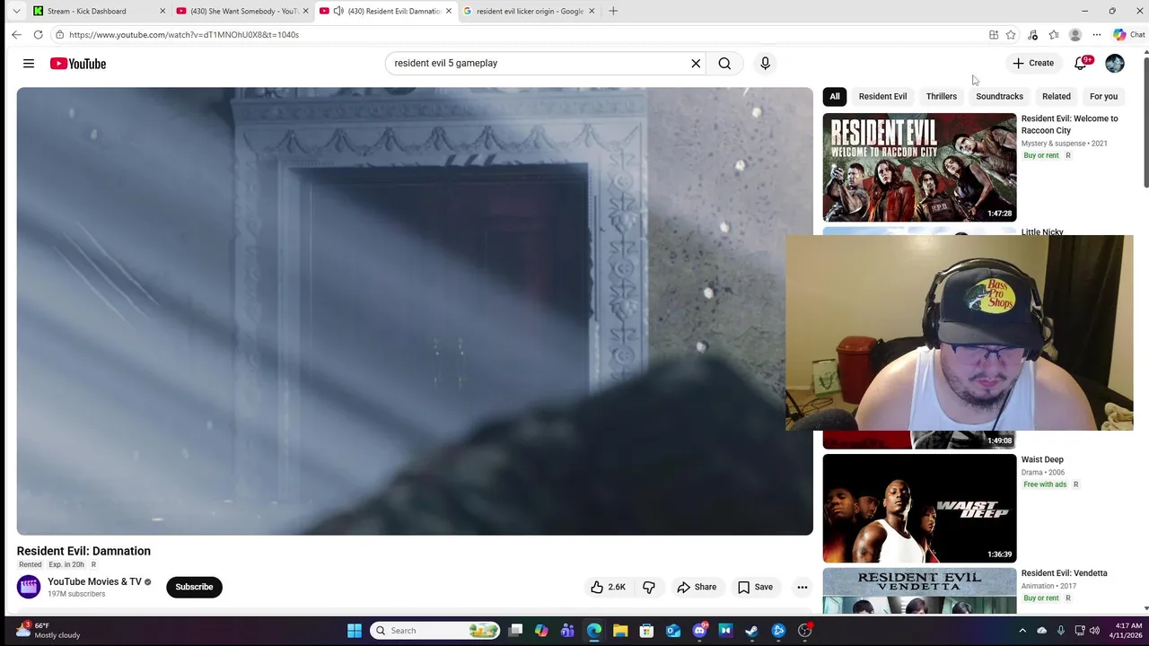
Task: Open the tab search dropdown arrow
Action: point(16,11)
